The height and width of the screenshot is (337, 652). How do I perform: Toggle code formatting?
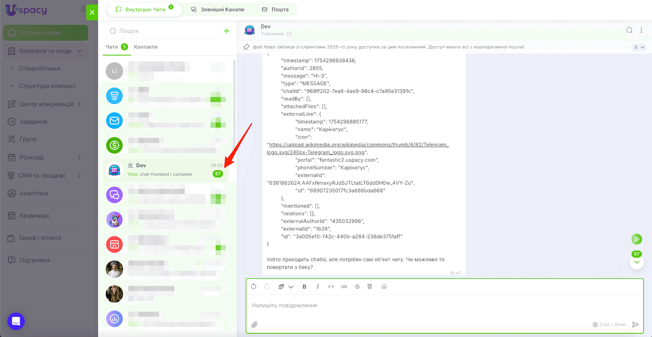pyautogui.click(x=331, y=286)
